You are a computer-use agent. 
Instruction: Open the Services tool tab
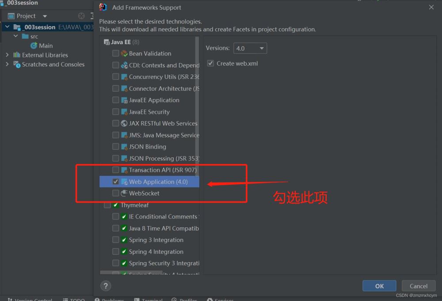pos(220,300)
